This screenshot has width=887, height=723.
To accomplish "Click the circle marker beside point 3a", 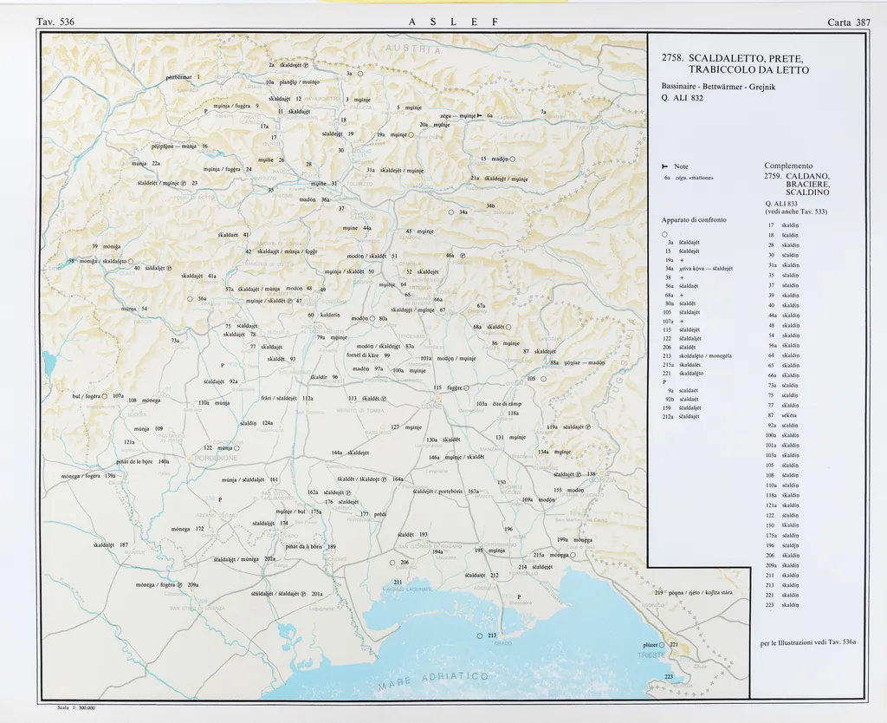I will [359, 75].
